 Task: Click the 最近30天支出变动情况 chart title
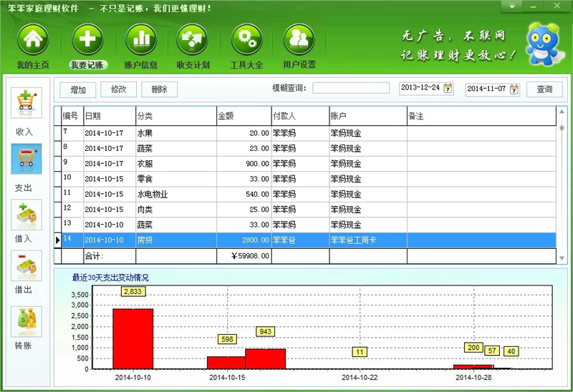point(110,278)
